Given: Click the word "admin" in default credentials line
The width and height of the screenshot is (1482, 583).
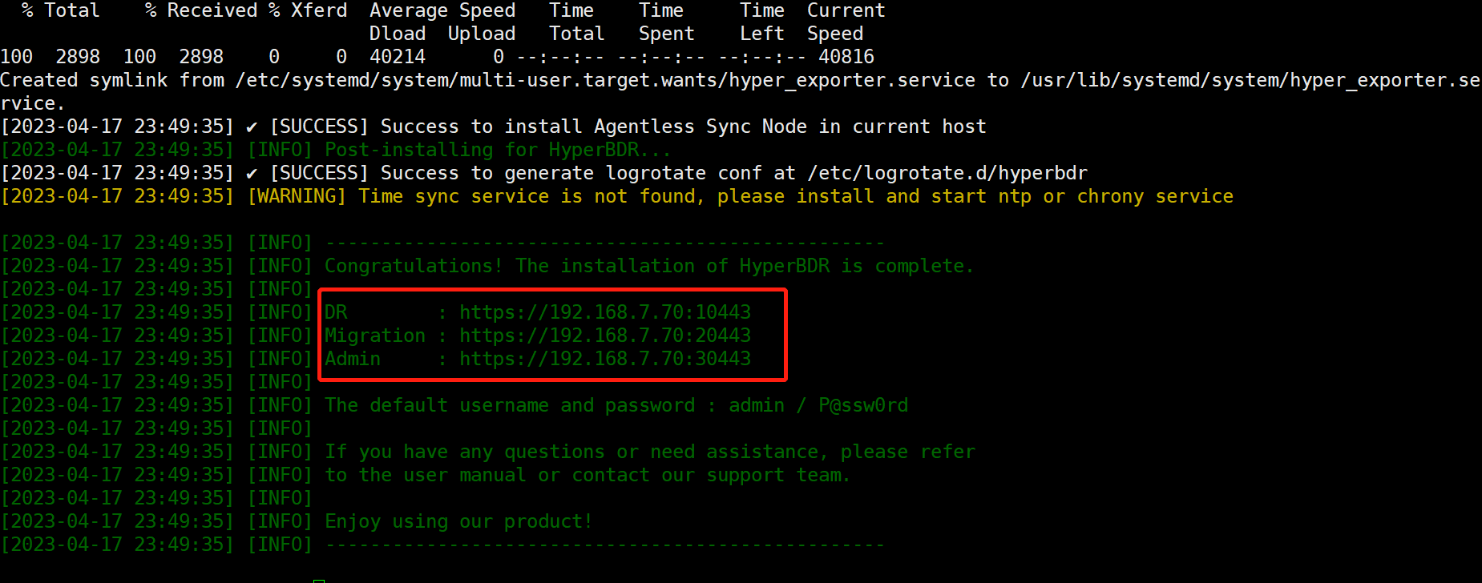Looking at the screenshot, I should (x=757, y=405).
